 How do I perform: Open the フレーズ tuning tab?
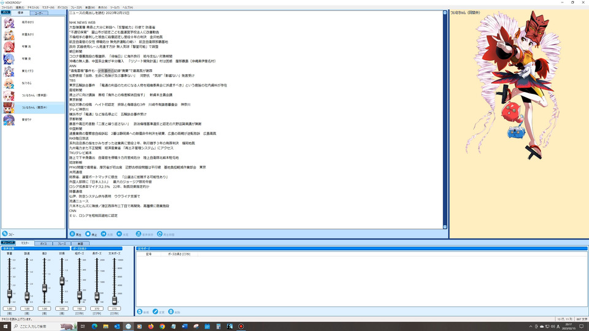(61, 243)
